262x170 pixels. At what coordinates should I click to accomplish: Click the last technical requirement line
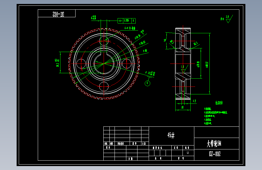[208, 123]
